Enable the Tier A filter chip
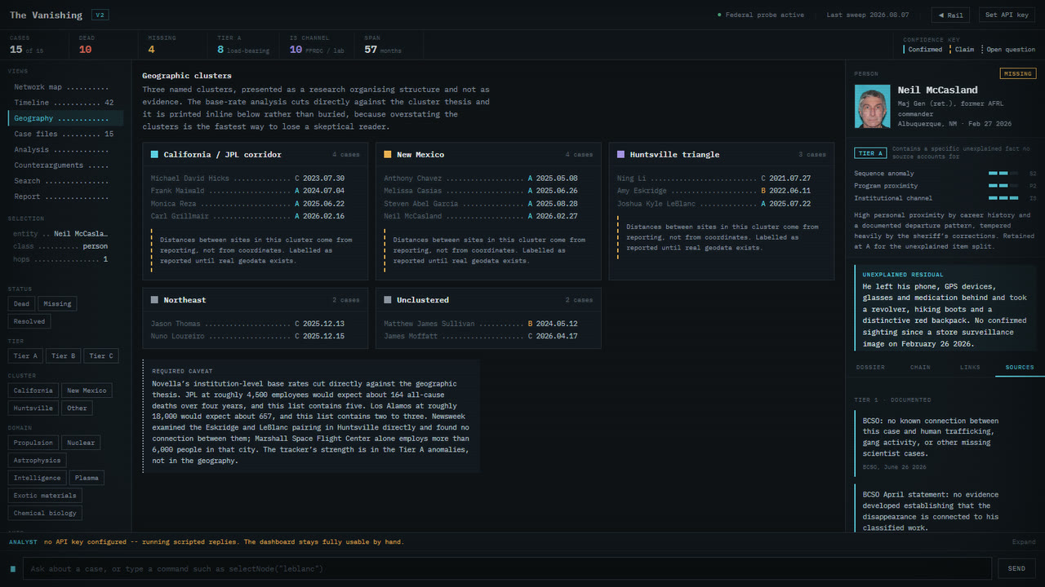Screen dimensions: 1045x587 [25, 356]
